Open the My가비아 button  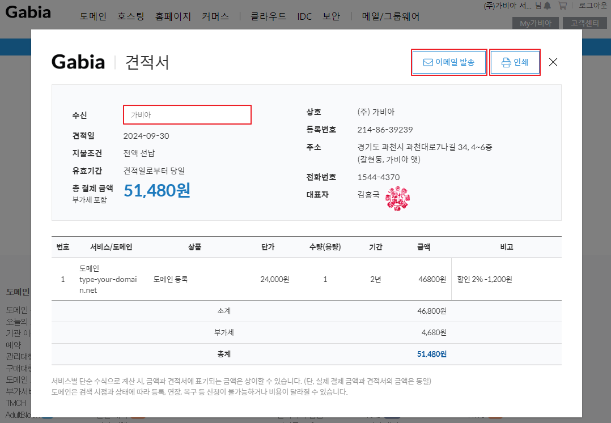[x=536, y=23]
